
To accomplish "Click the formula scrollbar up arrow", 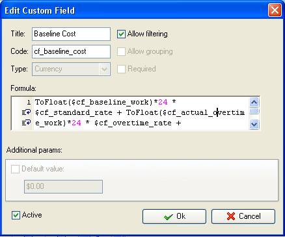I will click(x=254, y=102).
